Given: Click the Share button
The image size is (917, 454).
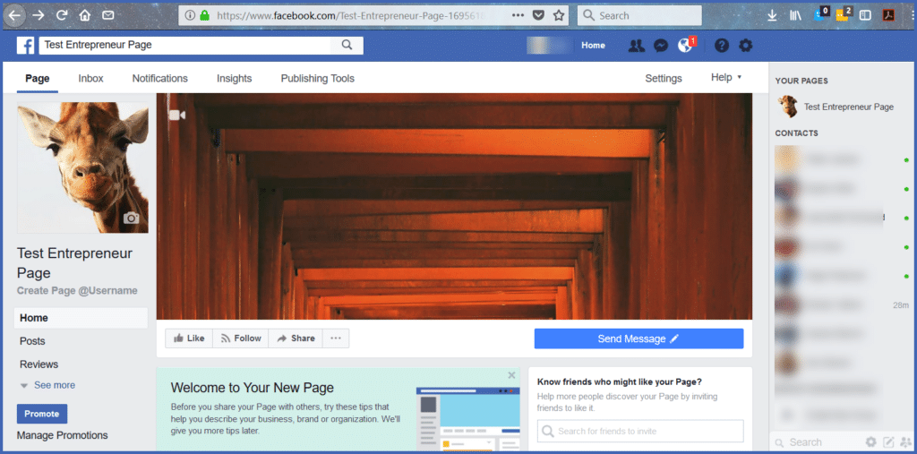Looking at the screenshot, I should click(296, 338).
